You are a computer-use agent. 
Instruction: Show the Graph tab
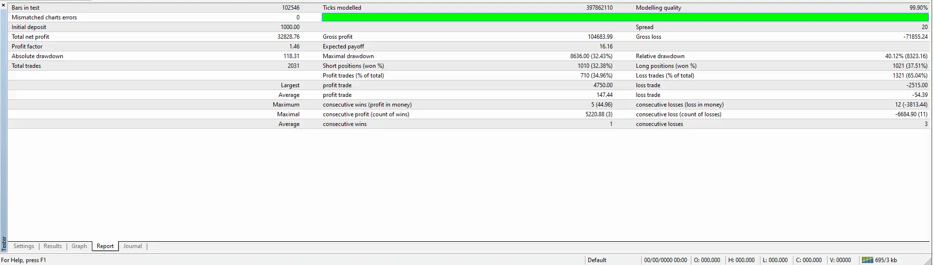79,246
